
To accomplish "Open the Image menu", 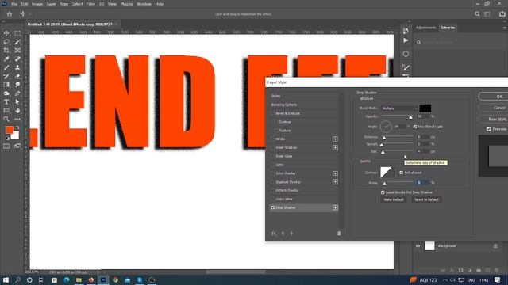I will tap(37, 4).
